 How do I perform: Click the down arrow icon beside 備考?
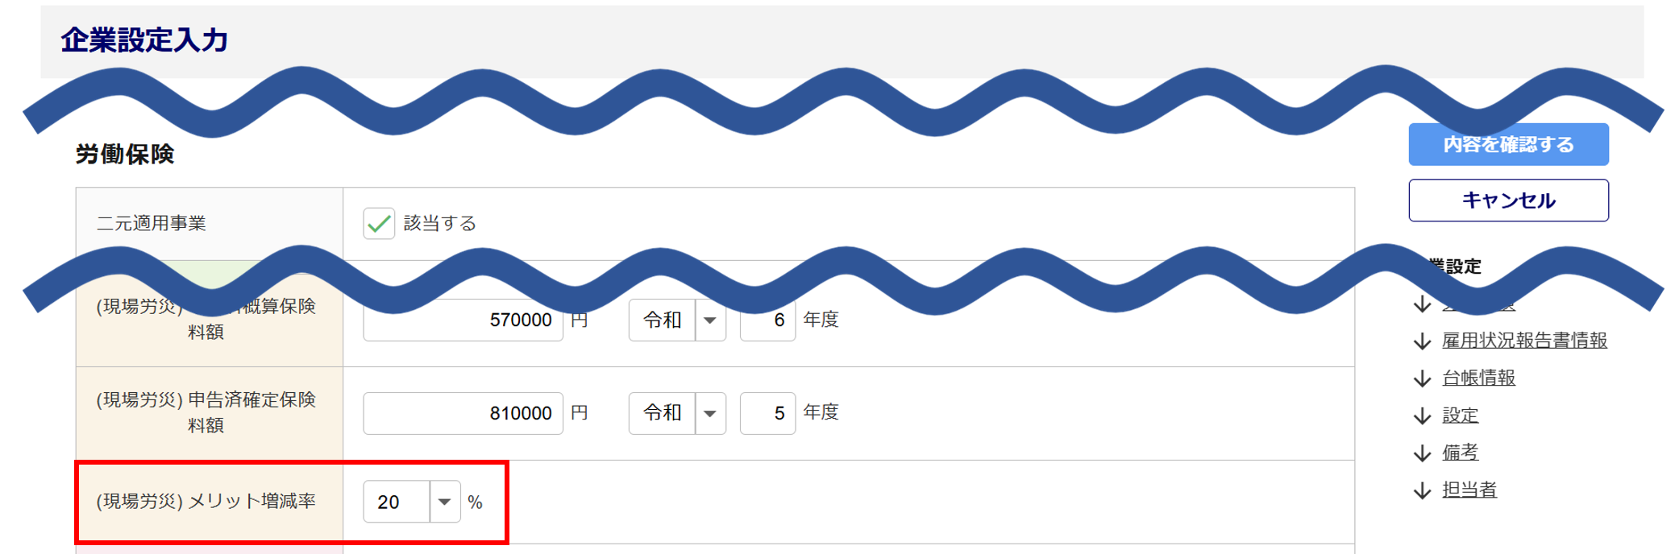(1422, 453)
